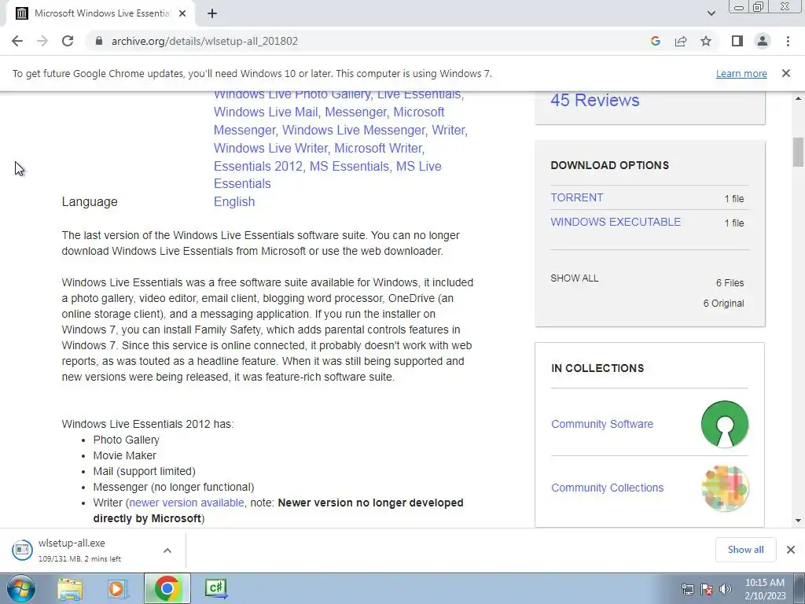Open the Community Software collection logo
805x604 pixels.
coord(724,424)
